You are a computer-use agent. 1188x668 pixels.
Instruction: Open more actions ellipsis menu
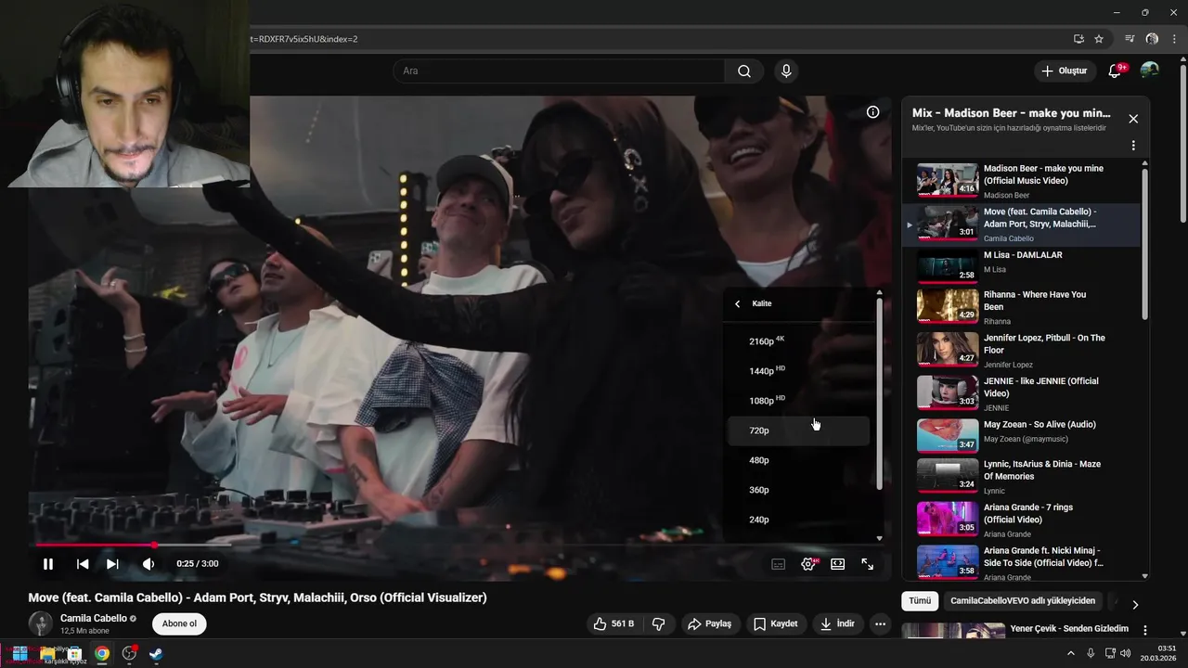880,623
